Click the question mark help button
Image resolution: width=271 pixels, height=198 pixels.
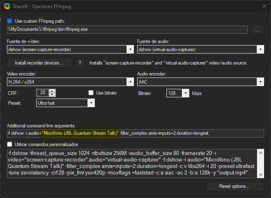(x=80, y=63)
